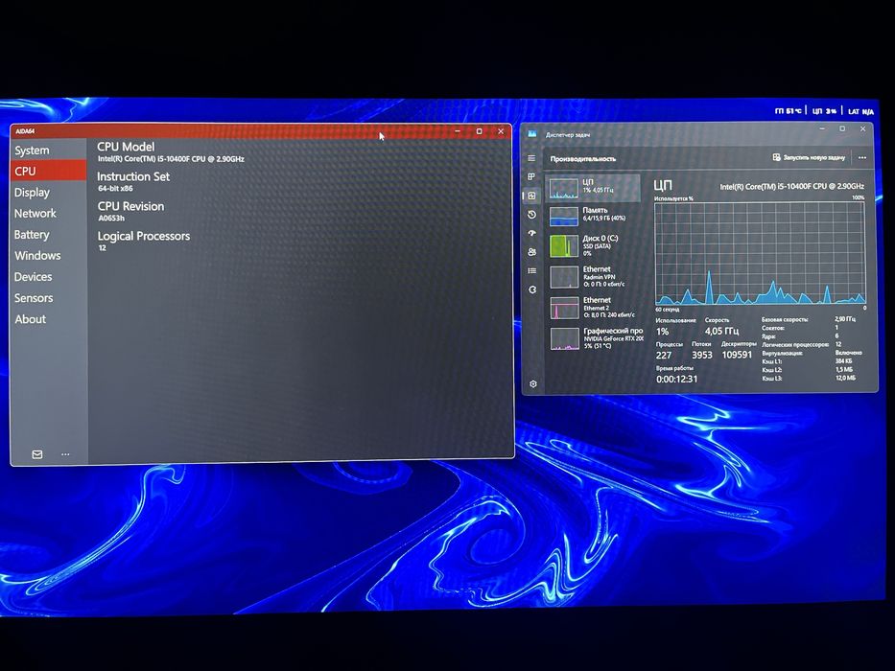Select the CPU section in AIDA64

coord(48,171)
